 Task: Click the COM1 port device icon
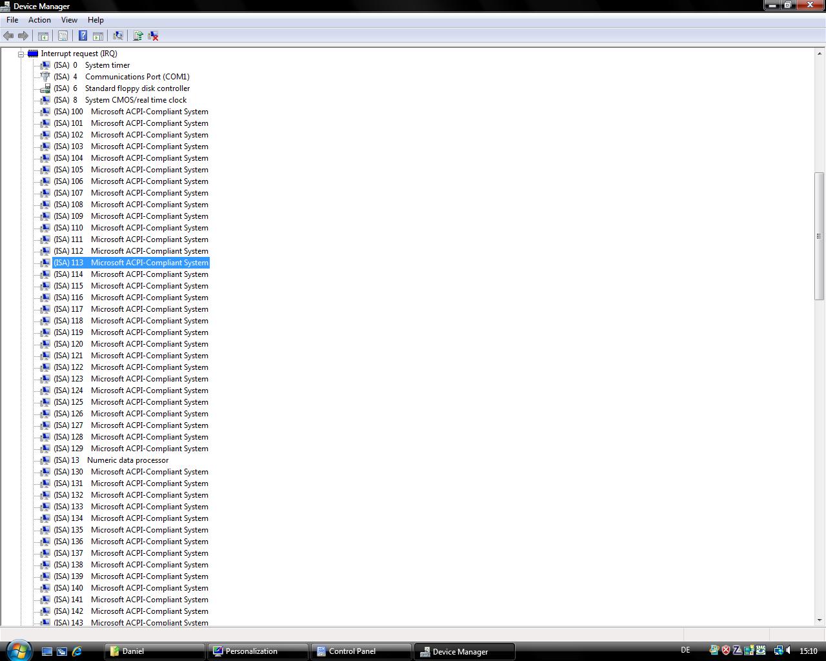[x=45, y=77]
